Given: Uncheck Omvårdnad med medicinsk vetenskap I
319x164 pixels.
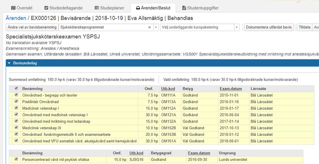Looking at the screenshot, I should tap(16, 114).
